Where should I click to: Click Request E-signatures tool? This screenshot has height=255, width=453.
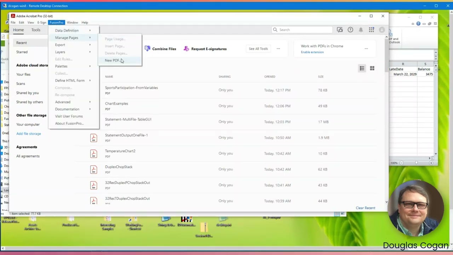(x=205, y=49)
